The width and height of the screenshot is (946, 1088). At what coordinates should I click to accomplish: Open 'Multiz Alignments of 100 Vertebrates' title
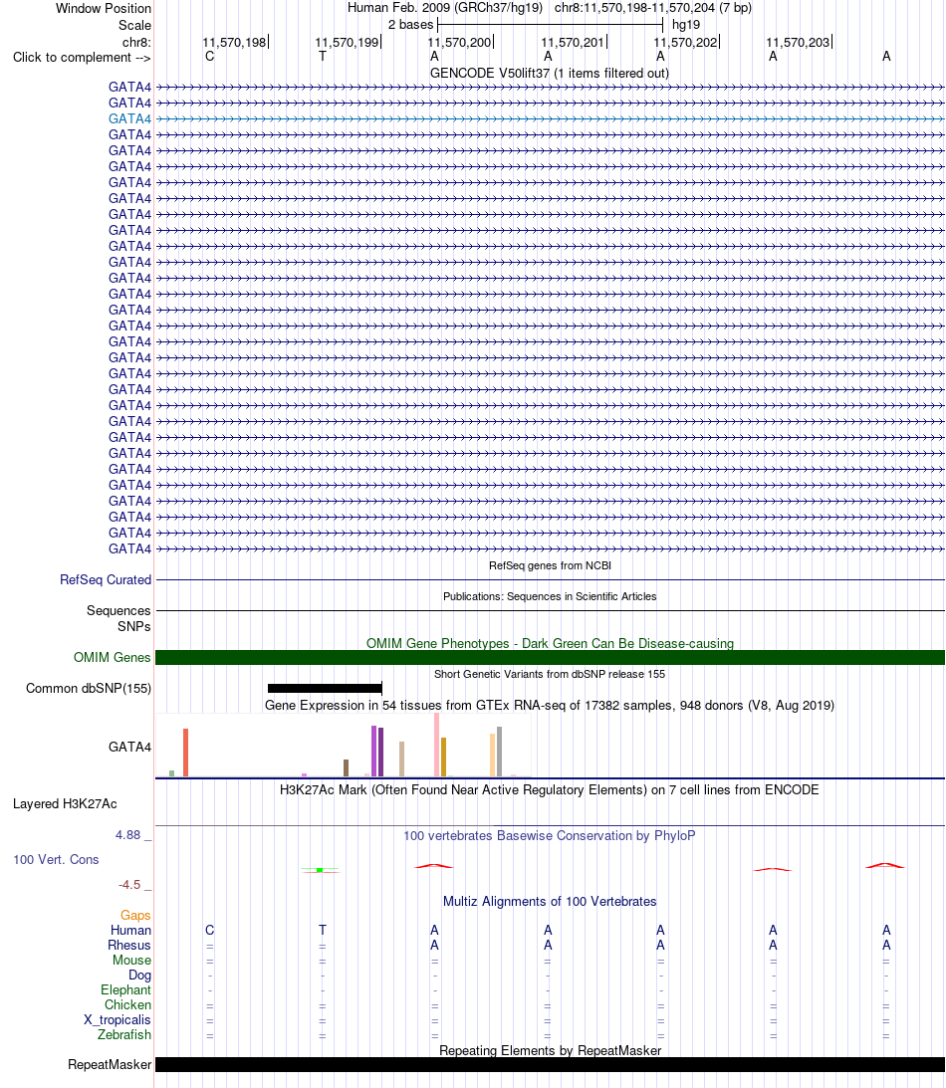click(x=550, y=901)
